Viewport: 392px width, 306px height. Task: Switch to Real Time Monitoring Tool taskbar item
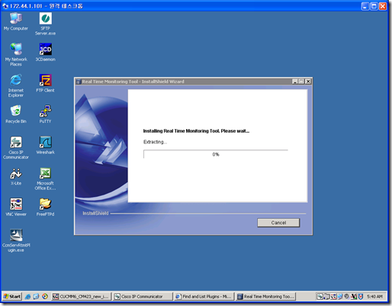[265, 297]
